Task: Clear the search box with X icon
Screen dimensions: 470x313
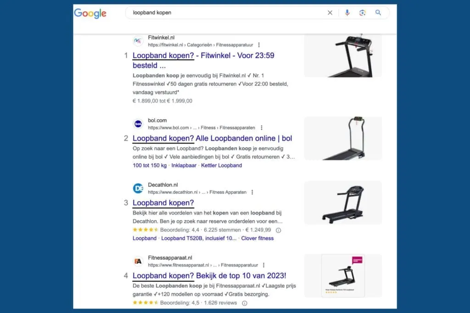Action: [330, 12]
